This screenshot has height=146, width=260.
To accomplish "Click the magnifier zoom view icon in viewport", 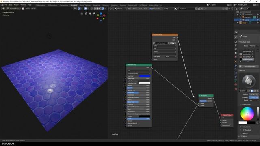I will click(x=94, y=13).
